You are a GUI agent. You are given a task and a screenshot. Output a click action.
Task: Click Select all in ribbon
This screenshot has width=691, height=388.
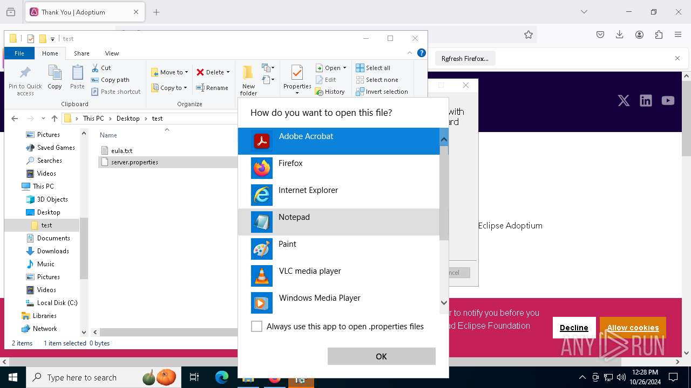coord(373,68)
